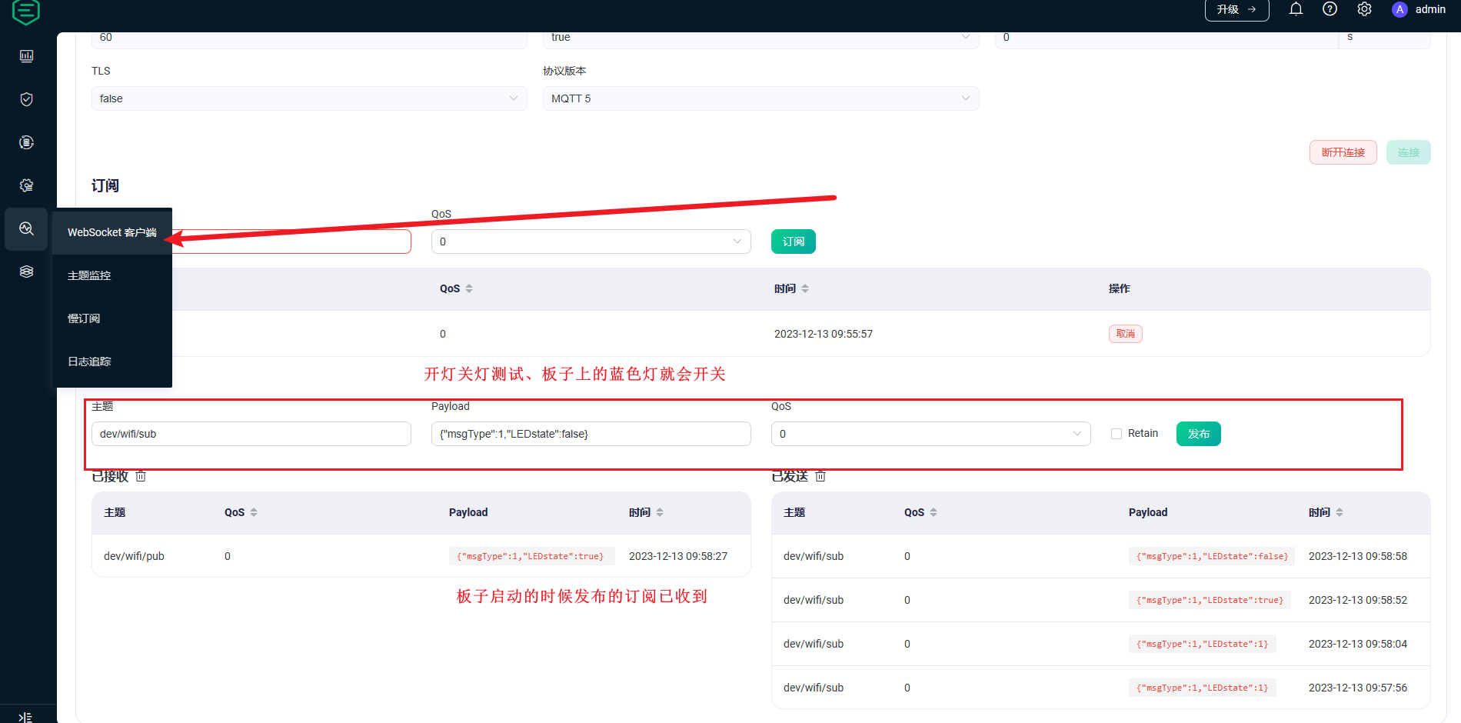Focus the subscription topic input field

pyautogui.click(x=292, y=242)
